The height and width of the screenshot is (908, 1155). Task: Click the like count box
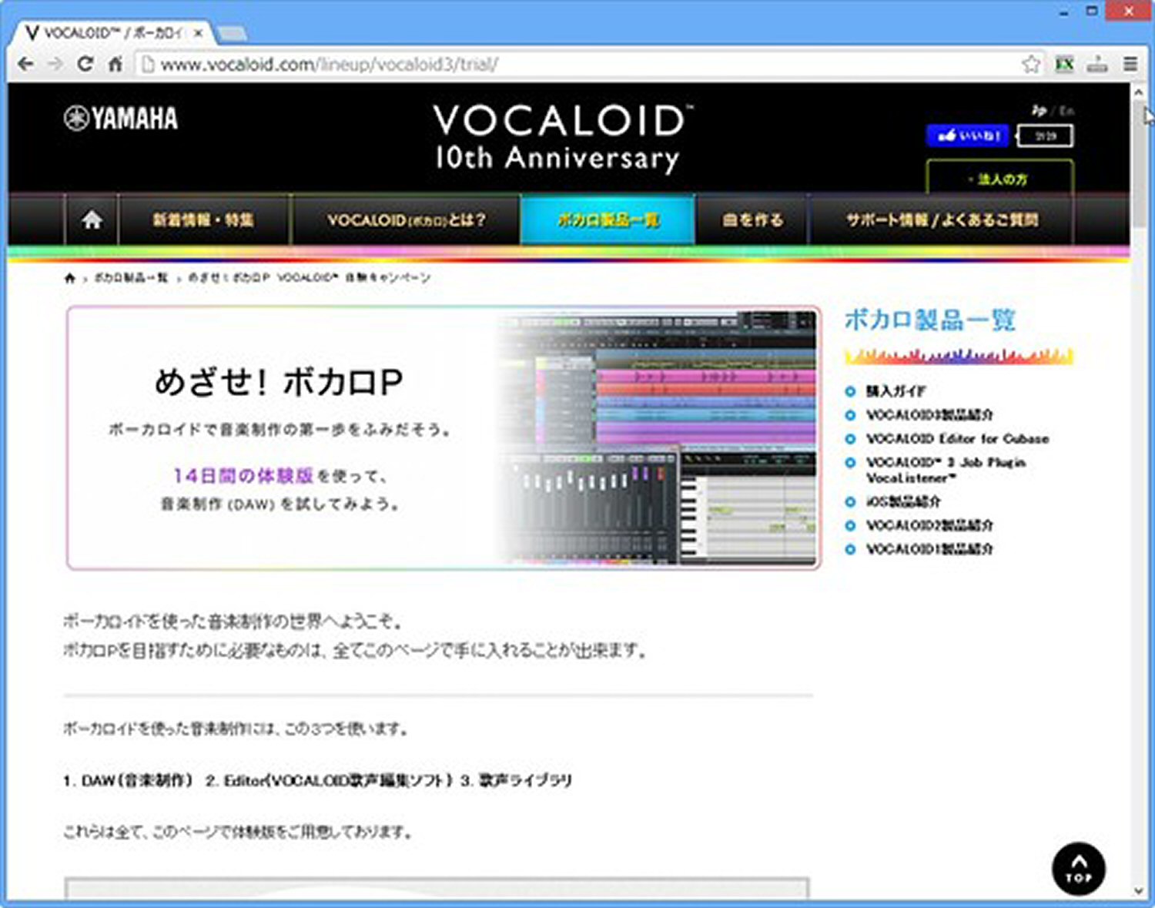[x=1045, y=136]
